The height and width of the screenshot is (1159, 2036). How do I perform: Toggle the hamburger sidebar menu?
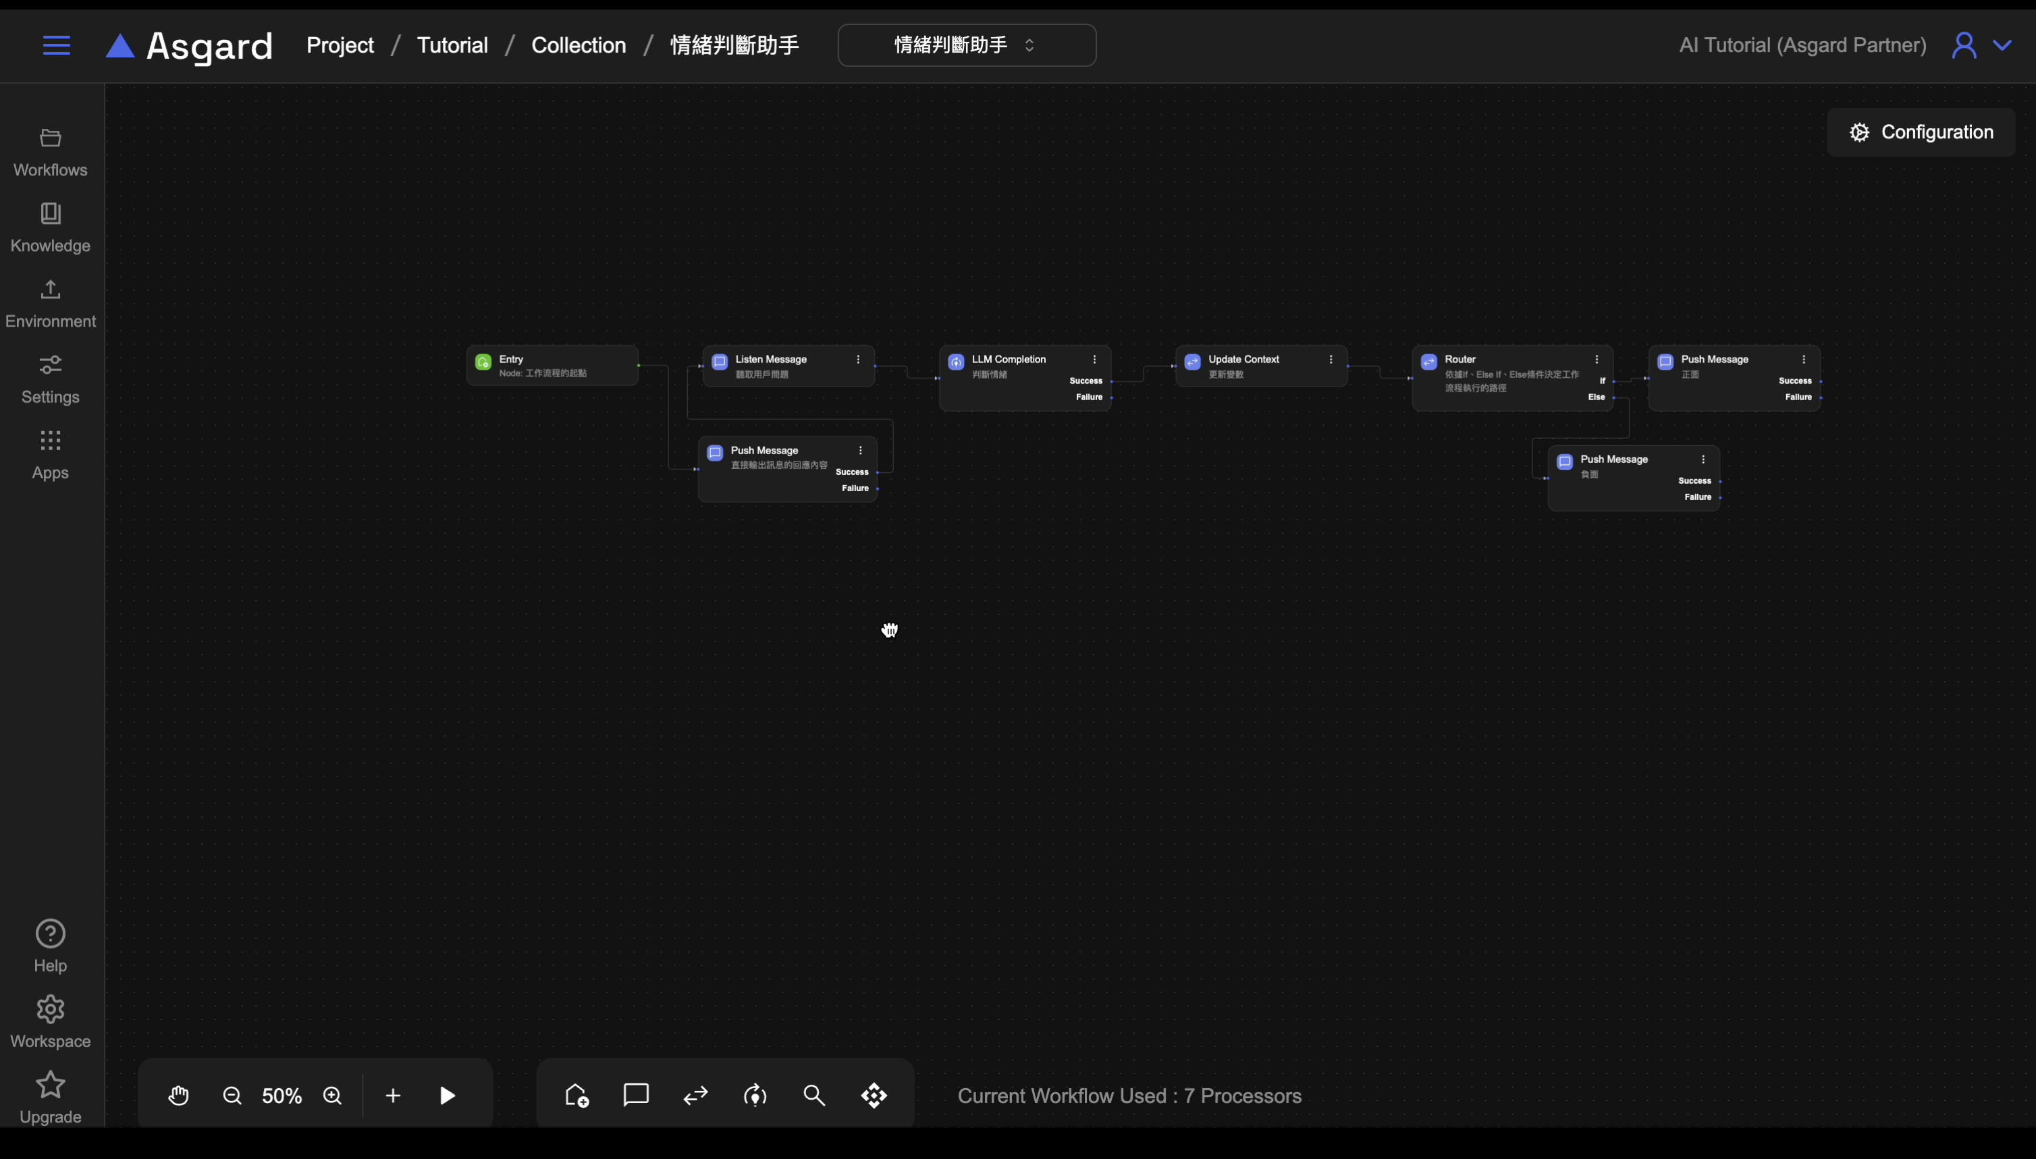(57, 45)
